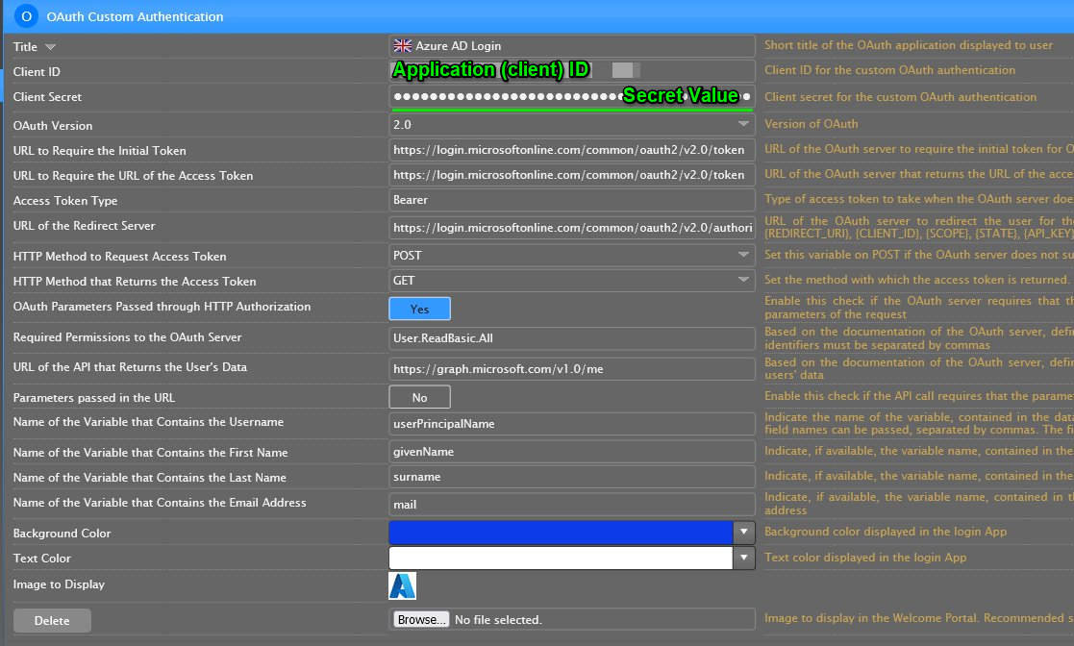The width and height of the screenshot is (1074, 646).
Task: Open the Title language arrow
Action: pyautogui.click(x=50, y=47)
